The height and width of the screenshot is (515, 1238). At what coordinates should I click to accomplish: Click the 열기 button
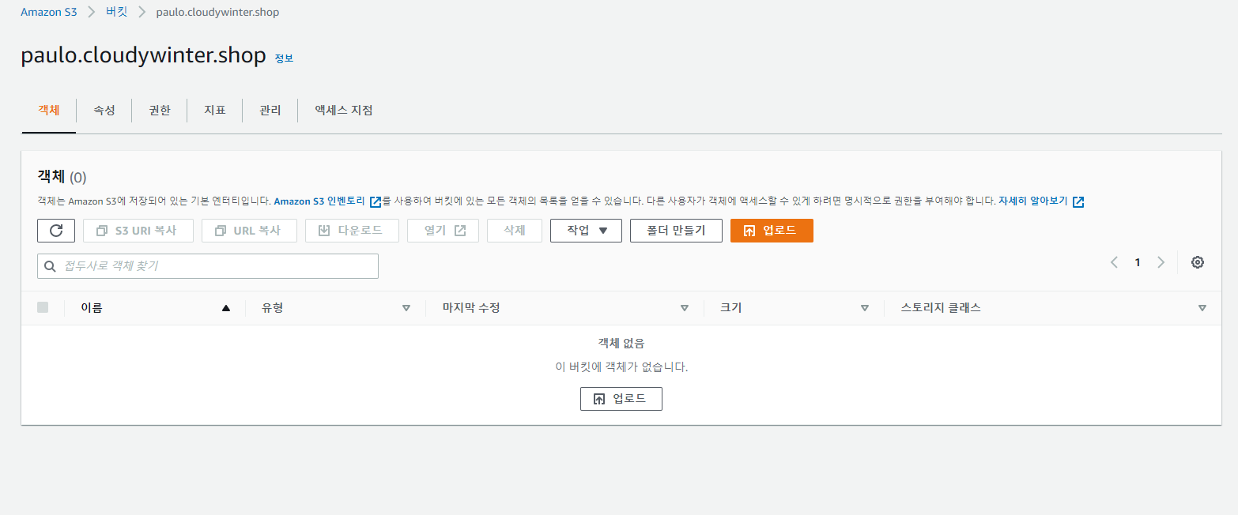[443, 231]
